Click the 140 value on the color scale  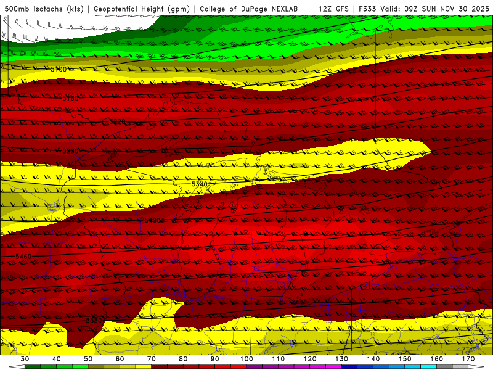tap(373, 359)
